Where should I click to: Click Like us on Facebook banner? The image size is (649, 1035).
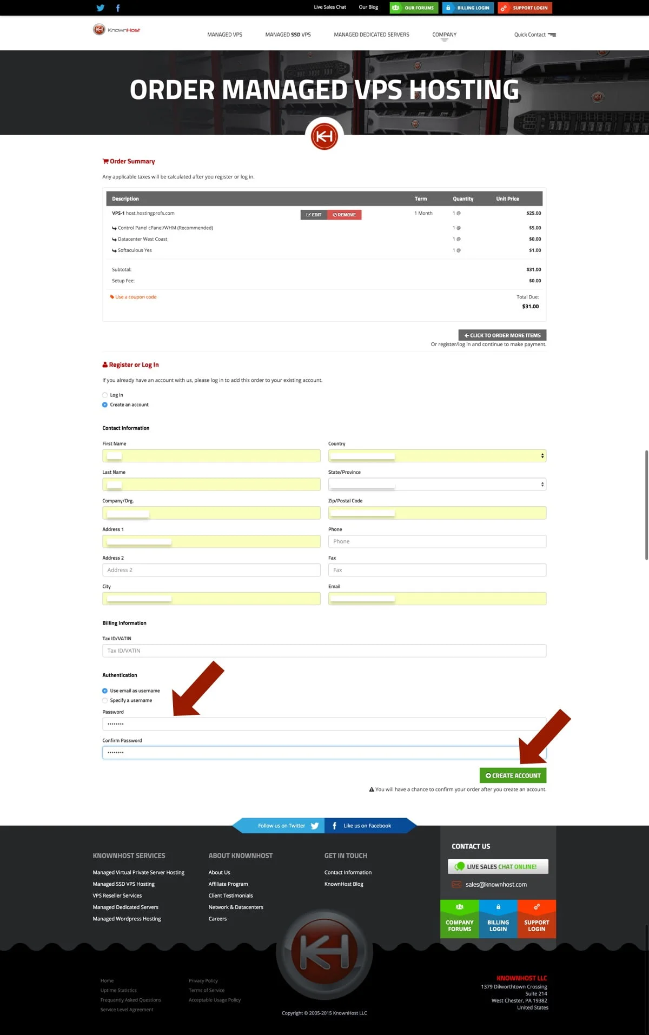(370, 826)
